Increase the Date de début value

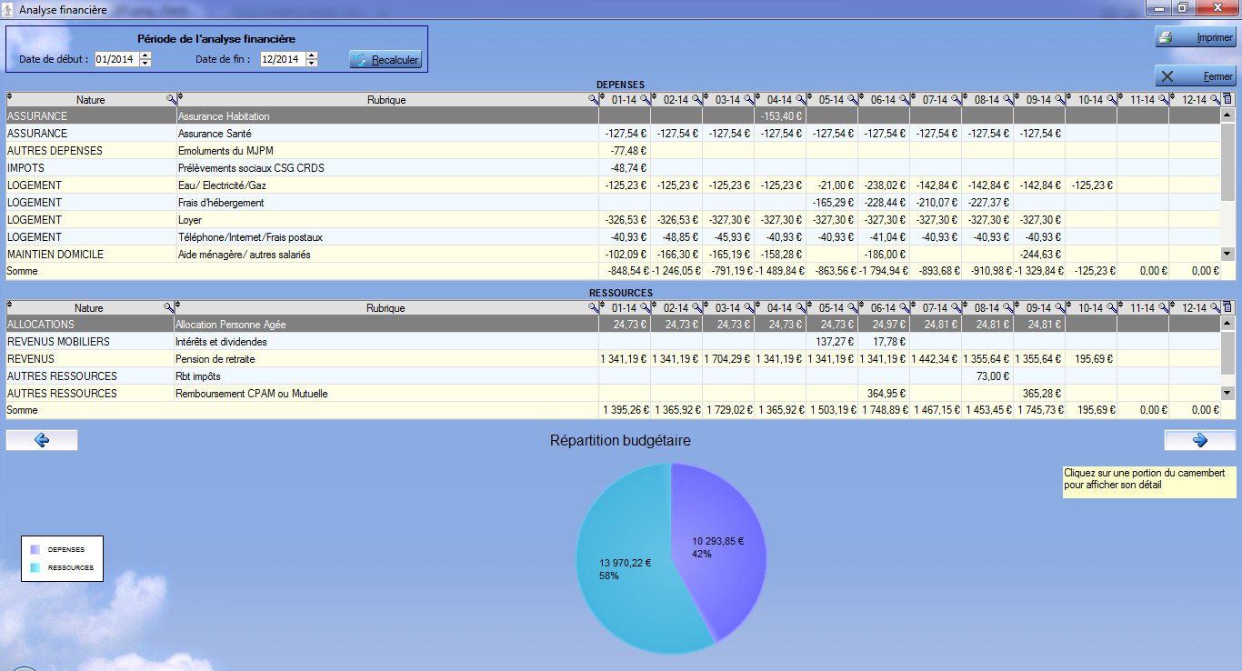(145, 55)
